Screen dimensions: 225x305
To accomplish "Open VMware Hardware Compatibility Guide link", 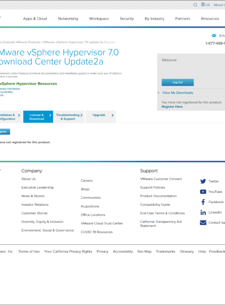I will coord(9,92).
